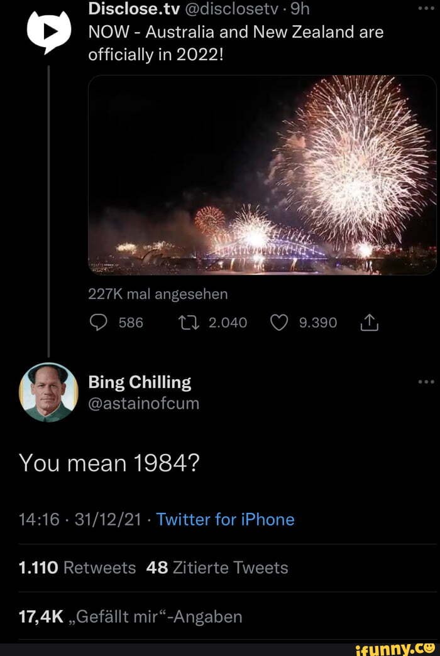Open the three-dot menu on Disclose.tv tweet
The image size is (440, 656).
click(x=426, y=8)
